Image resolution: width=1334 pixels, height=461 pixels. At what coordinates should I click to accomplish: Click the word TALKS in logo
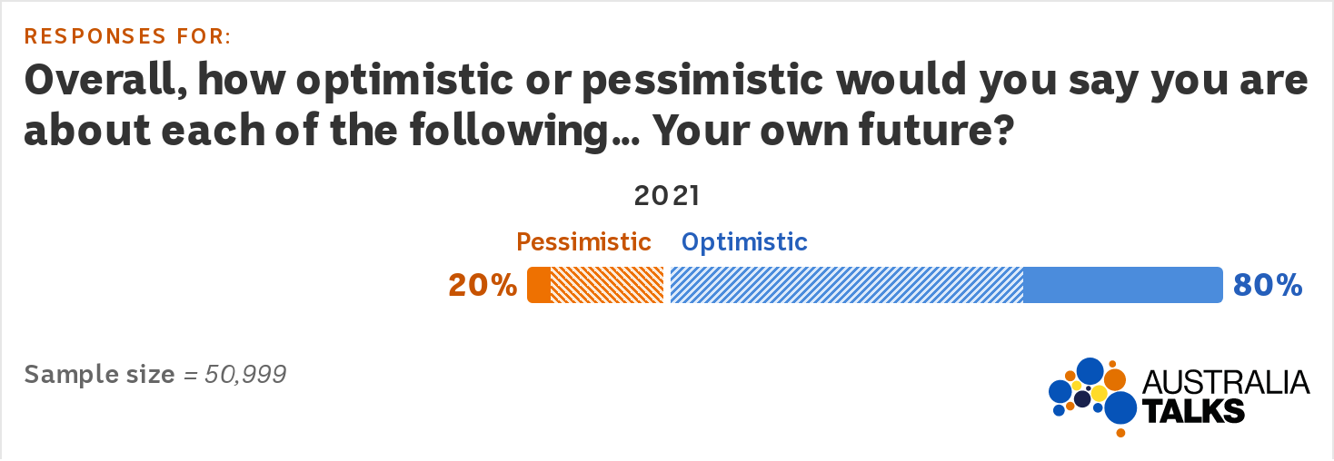click(1193, 411)
